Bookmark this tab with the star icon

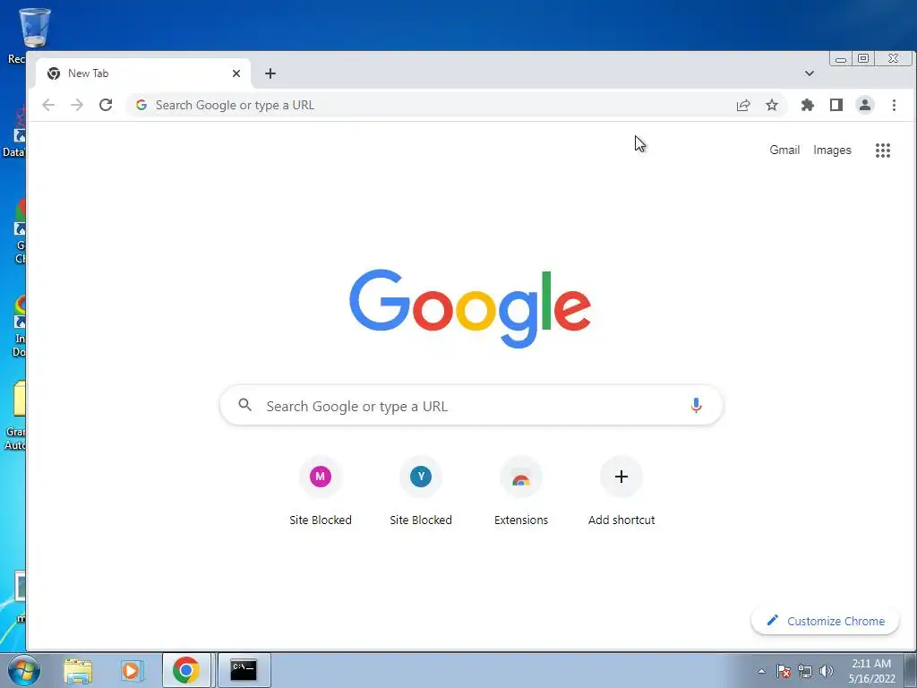click(x=772, y=106)
